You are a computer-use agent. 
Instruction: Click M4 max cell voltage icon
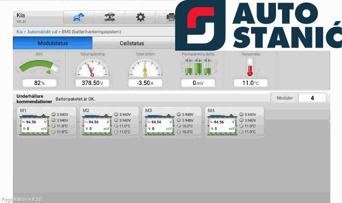coord(241,114)
